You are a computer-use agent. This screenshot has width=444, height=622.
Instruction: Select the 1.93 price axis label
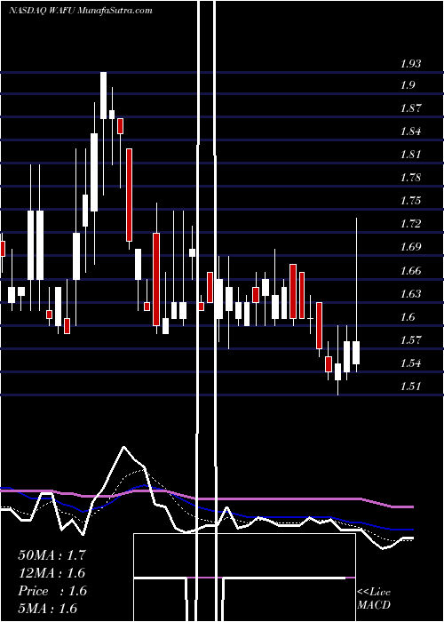pos(410,63)
